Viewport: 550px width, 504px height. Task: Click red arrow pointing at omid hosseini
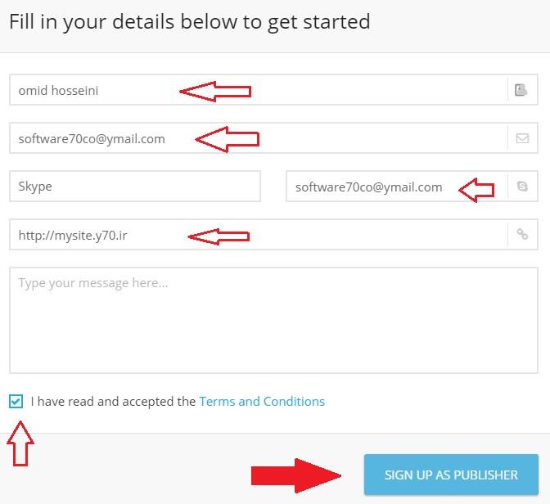[215, 90]
